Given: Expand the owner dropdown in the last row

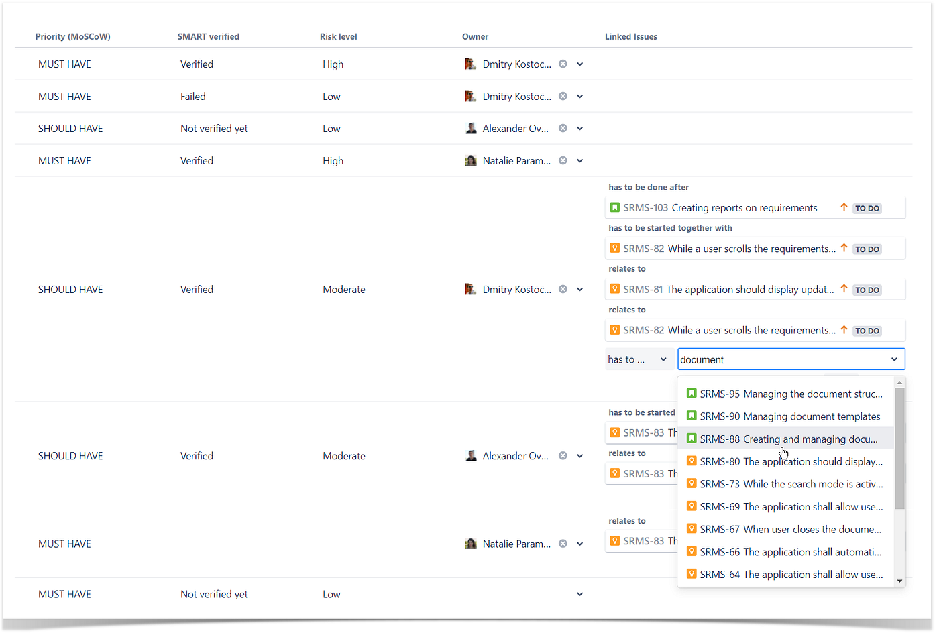Looking at the screenshot, I should coord(579,594).
